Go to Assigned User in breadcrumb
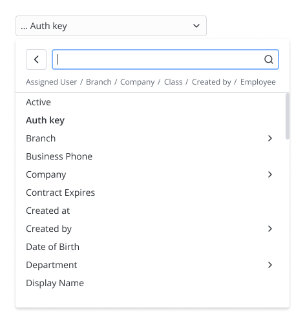305x323 pixels. pyautogui.click(x=51, y=82)
